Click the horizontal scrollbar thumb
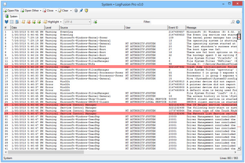This screenshot has width=245, height=163. (46, 152)
